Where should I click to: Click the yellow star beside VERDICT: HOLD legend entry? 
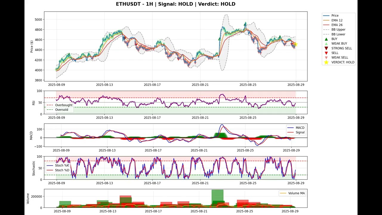tap(326, 62)
